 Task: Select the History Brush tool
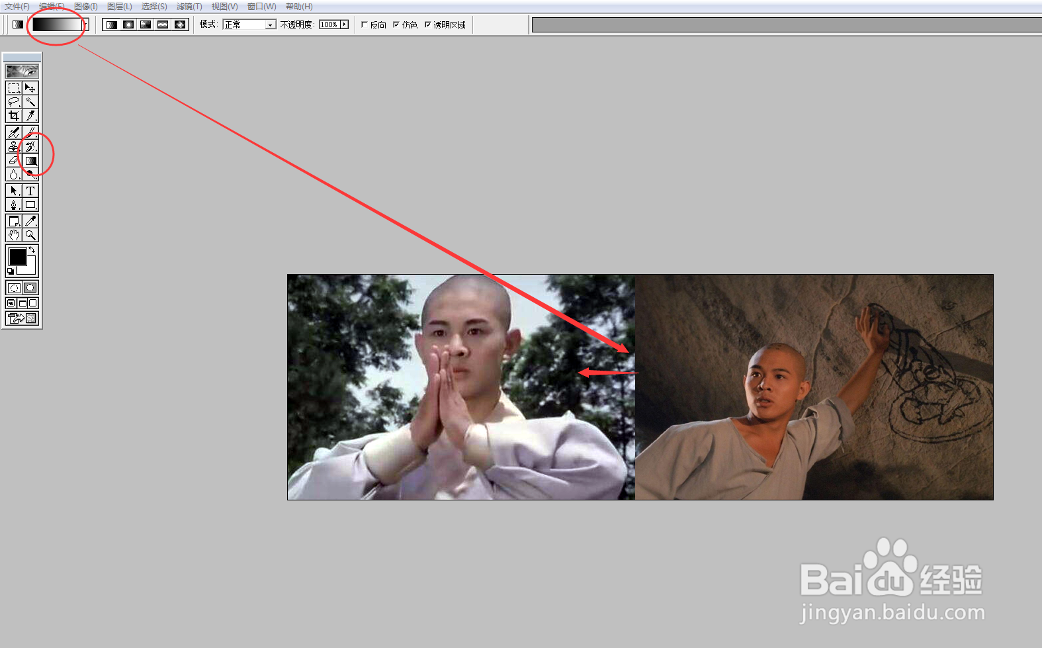(x=30, y=147)
